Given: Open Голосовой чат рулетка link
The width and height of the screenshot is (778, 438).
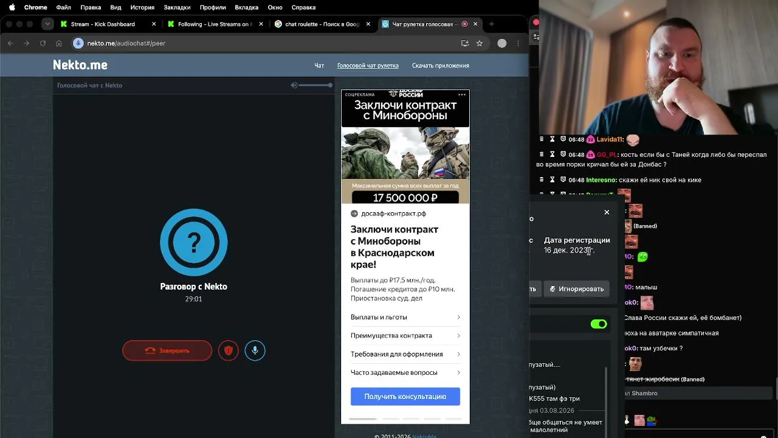Looking at the screenshot, I should point(368,66).
